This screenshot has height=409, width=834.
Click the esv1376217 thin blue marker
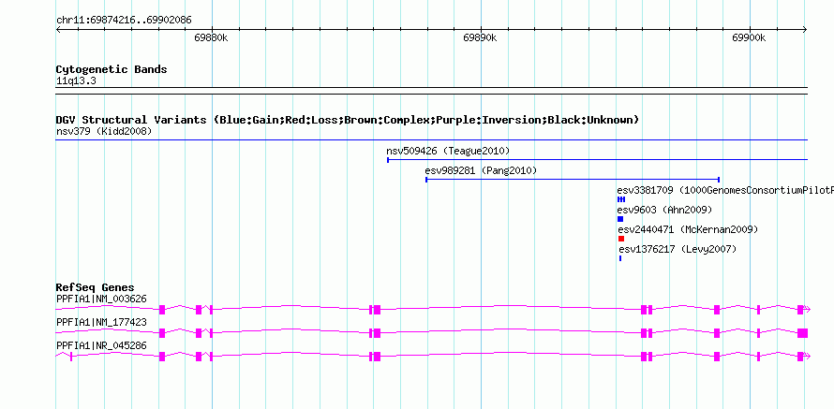(x=620, y=258)
